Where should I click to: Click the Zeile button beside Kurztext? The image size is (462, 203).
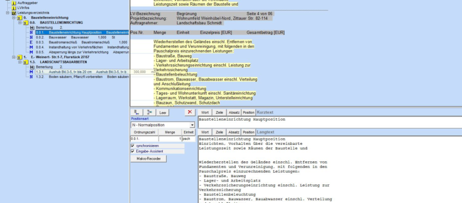[x=219, y=112]
